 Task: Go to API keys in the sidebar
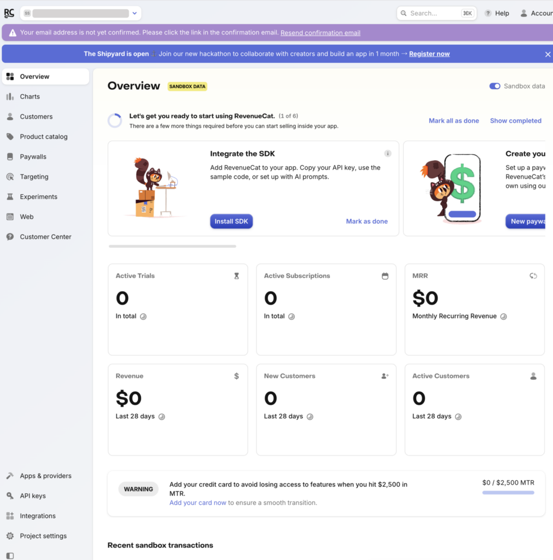[33, 496]
